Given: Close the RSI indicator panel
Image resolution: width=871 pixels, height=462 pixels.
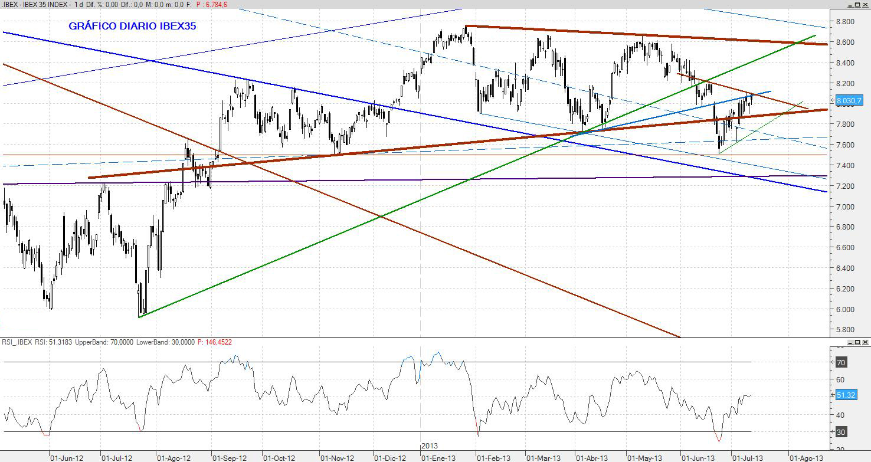Looking at the screenshot, I should (x=865, y=342).
